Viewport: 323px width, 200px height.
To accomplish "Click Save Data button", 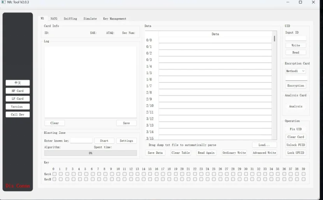I will [x=155, y=153].
